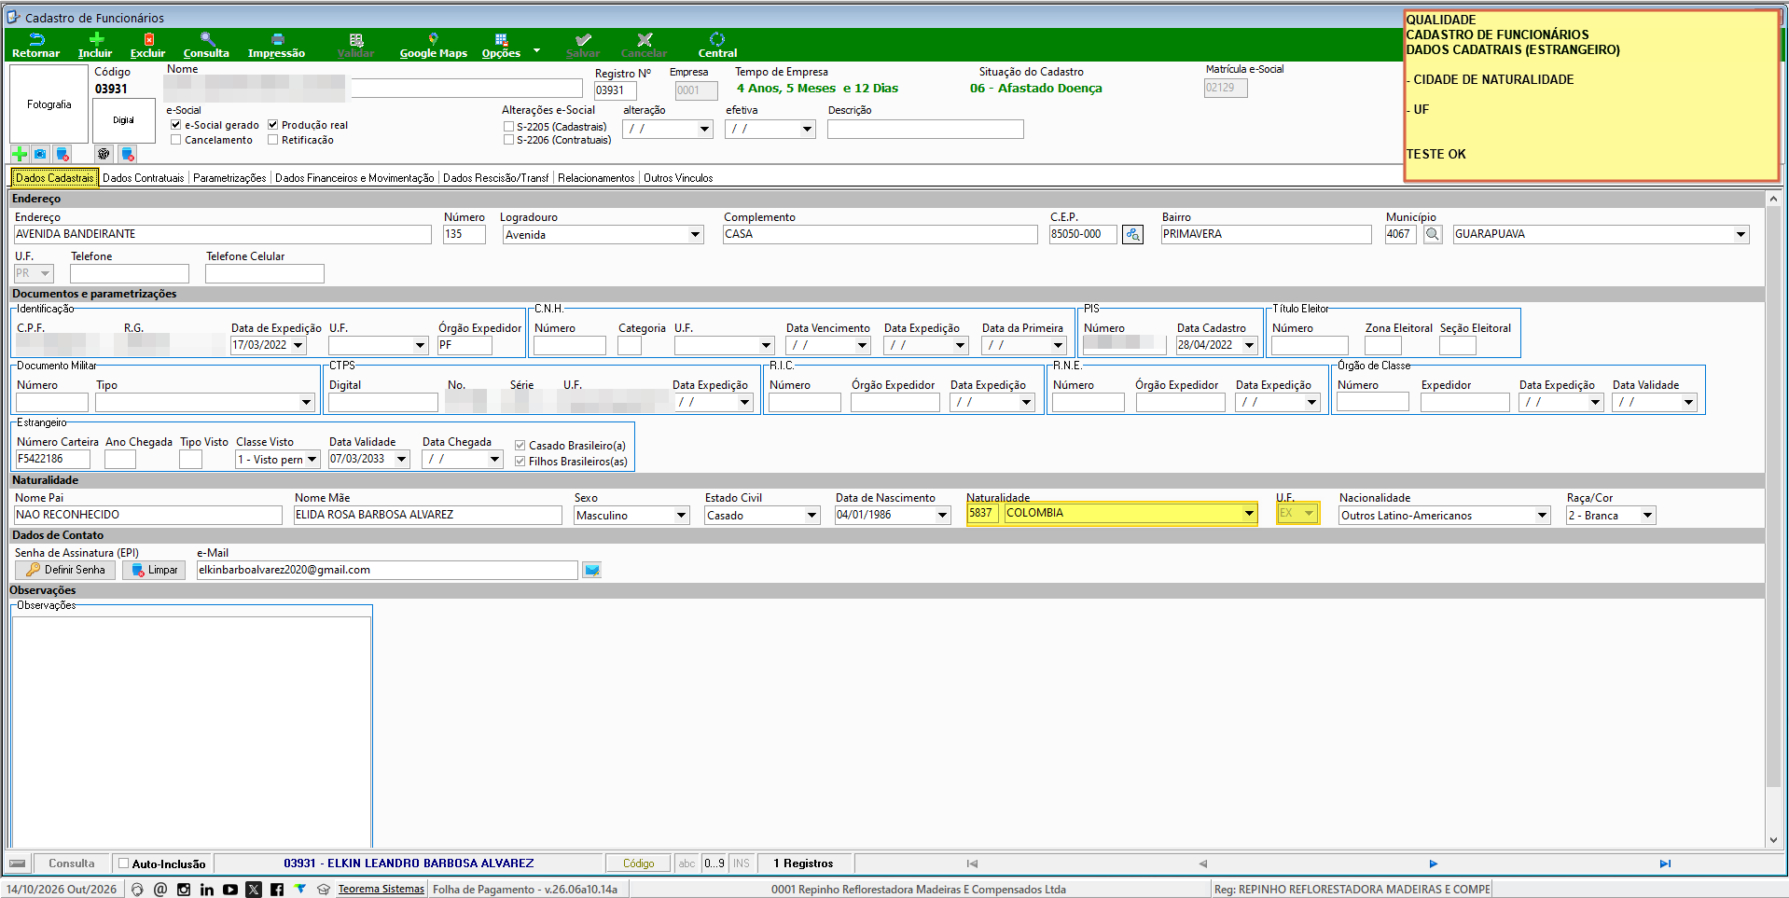
Task: Jump to last record in navigator
Action: [x=1665, y=863]
